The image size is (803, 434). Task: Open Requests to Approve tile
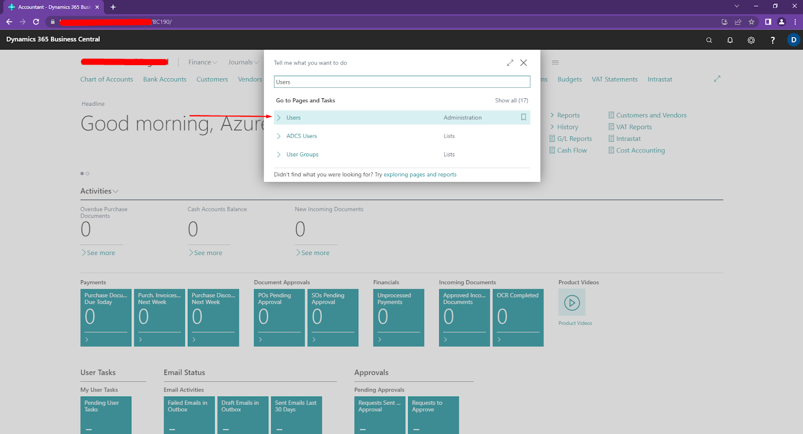tap(433, 415)
